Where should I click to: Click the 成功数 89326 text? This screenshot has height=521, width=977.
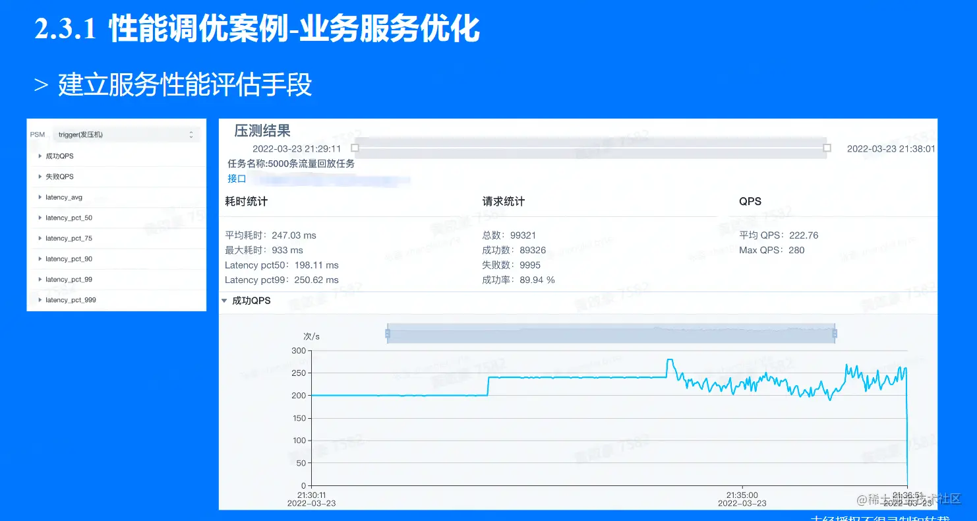click(514, 250)
